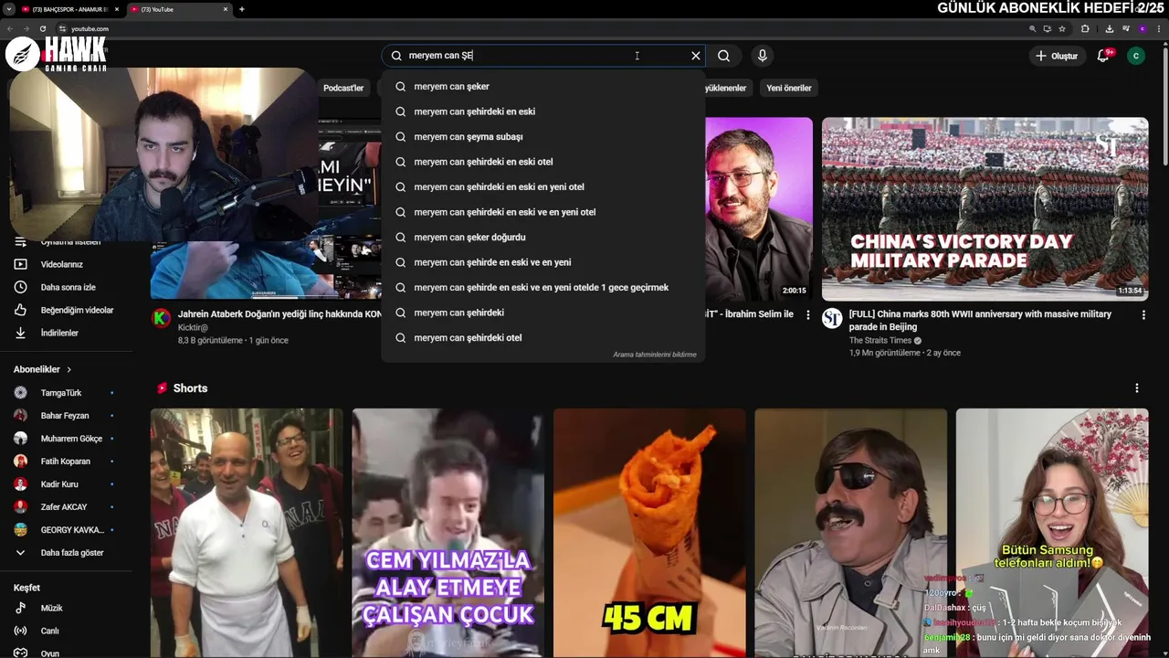Viewport: 1169px width, 658px height.
Task: Open the Shorts section options menu
Action: [1137, 388]
